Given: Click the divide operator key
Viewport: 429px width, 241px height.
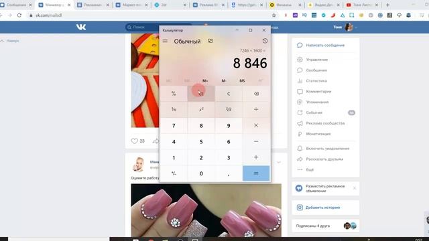Looking at the screenshot, I should click(x=256, y=110).
